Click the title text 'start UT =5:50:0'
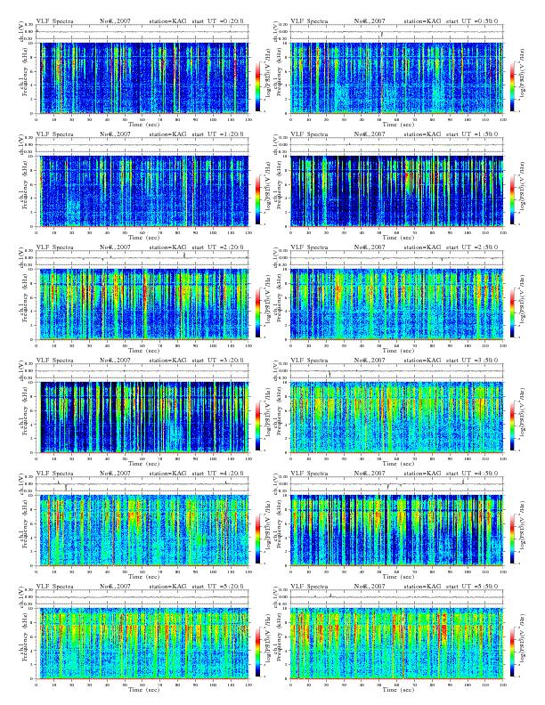 (x=473, y=587)
